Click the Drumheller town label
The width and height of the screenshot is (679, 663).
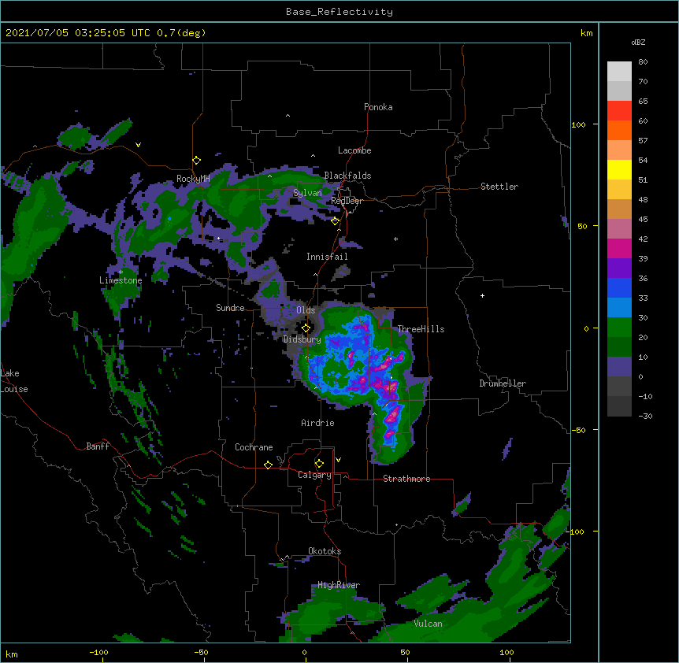[x=503, y=383]
